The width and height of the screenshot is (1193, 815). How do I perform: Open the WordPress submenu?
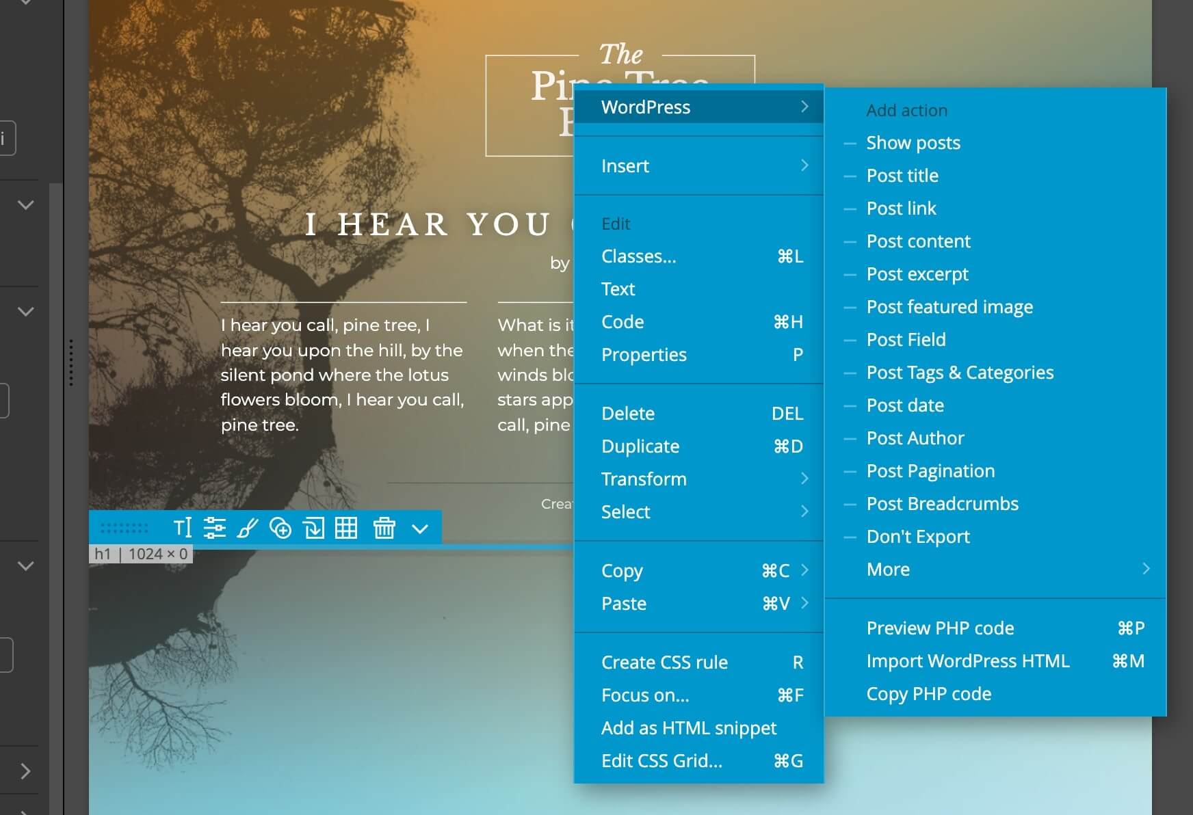pos(698,107)
